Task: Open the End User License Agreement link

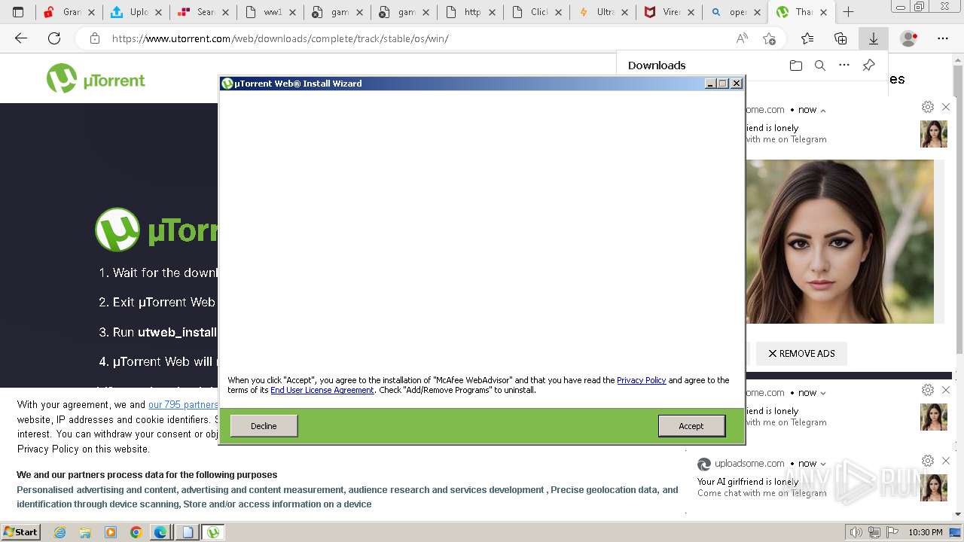Action: coord(322,390)
